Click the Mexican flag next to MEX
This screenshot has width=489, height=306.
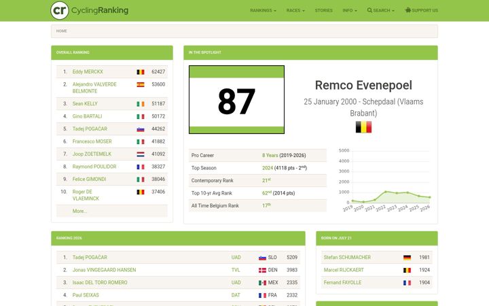[262, 283]
